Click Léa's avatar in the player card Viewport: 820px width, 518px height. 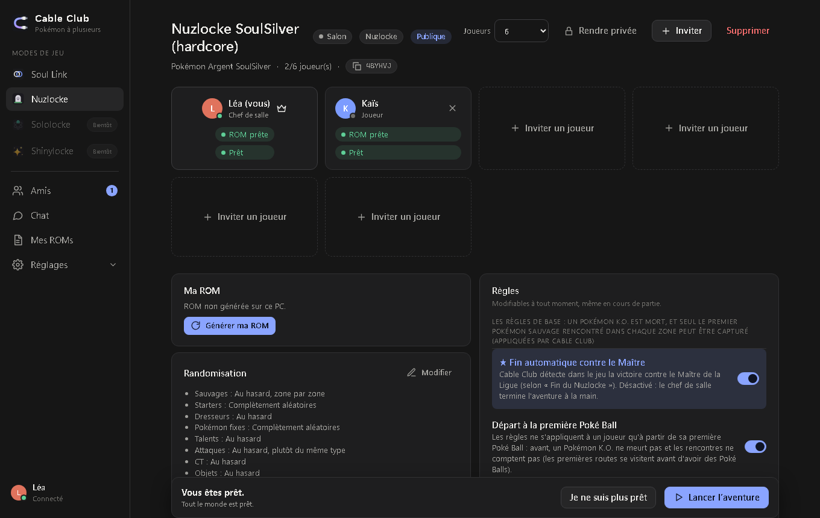[212, 108]
